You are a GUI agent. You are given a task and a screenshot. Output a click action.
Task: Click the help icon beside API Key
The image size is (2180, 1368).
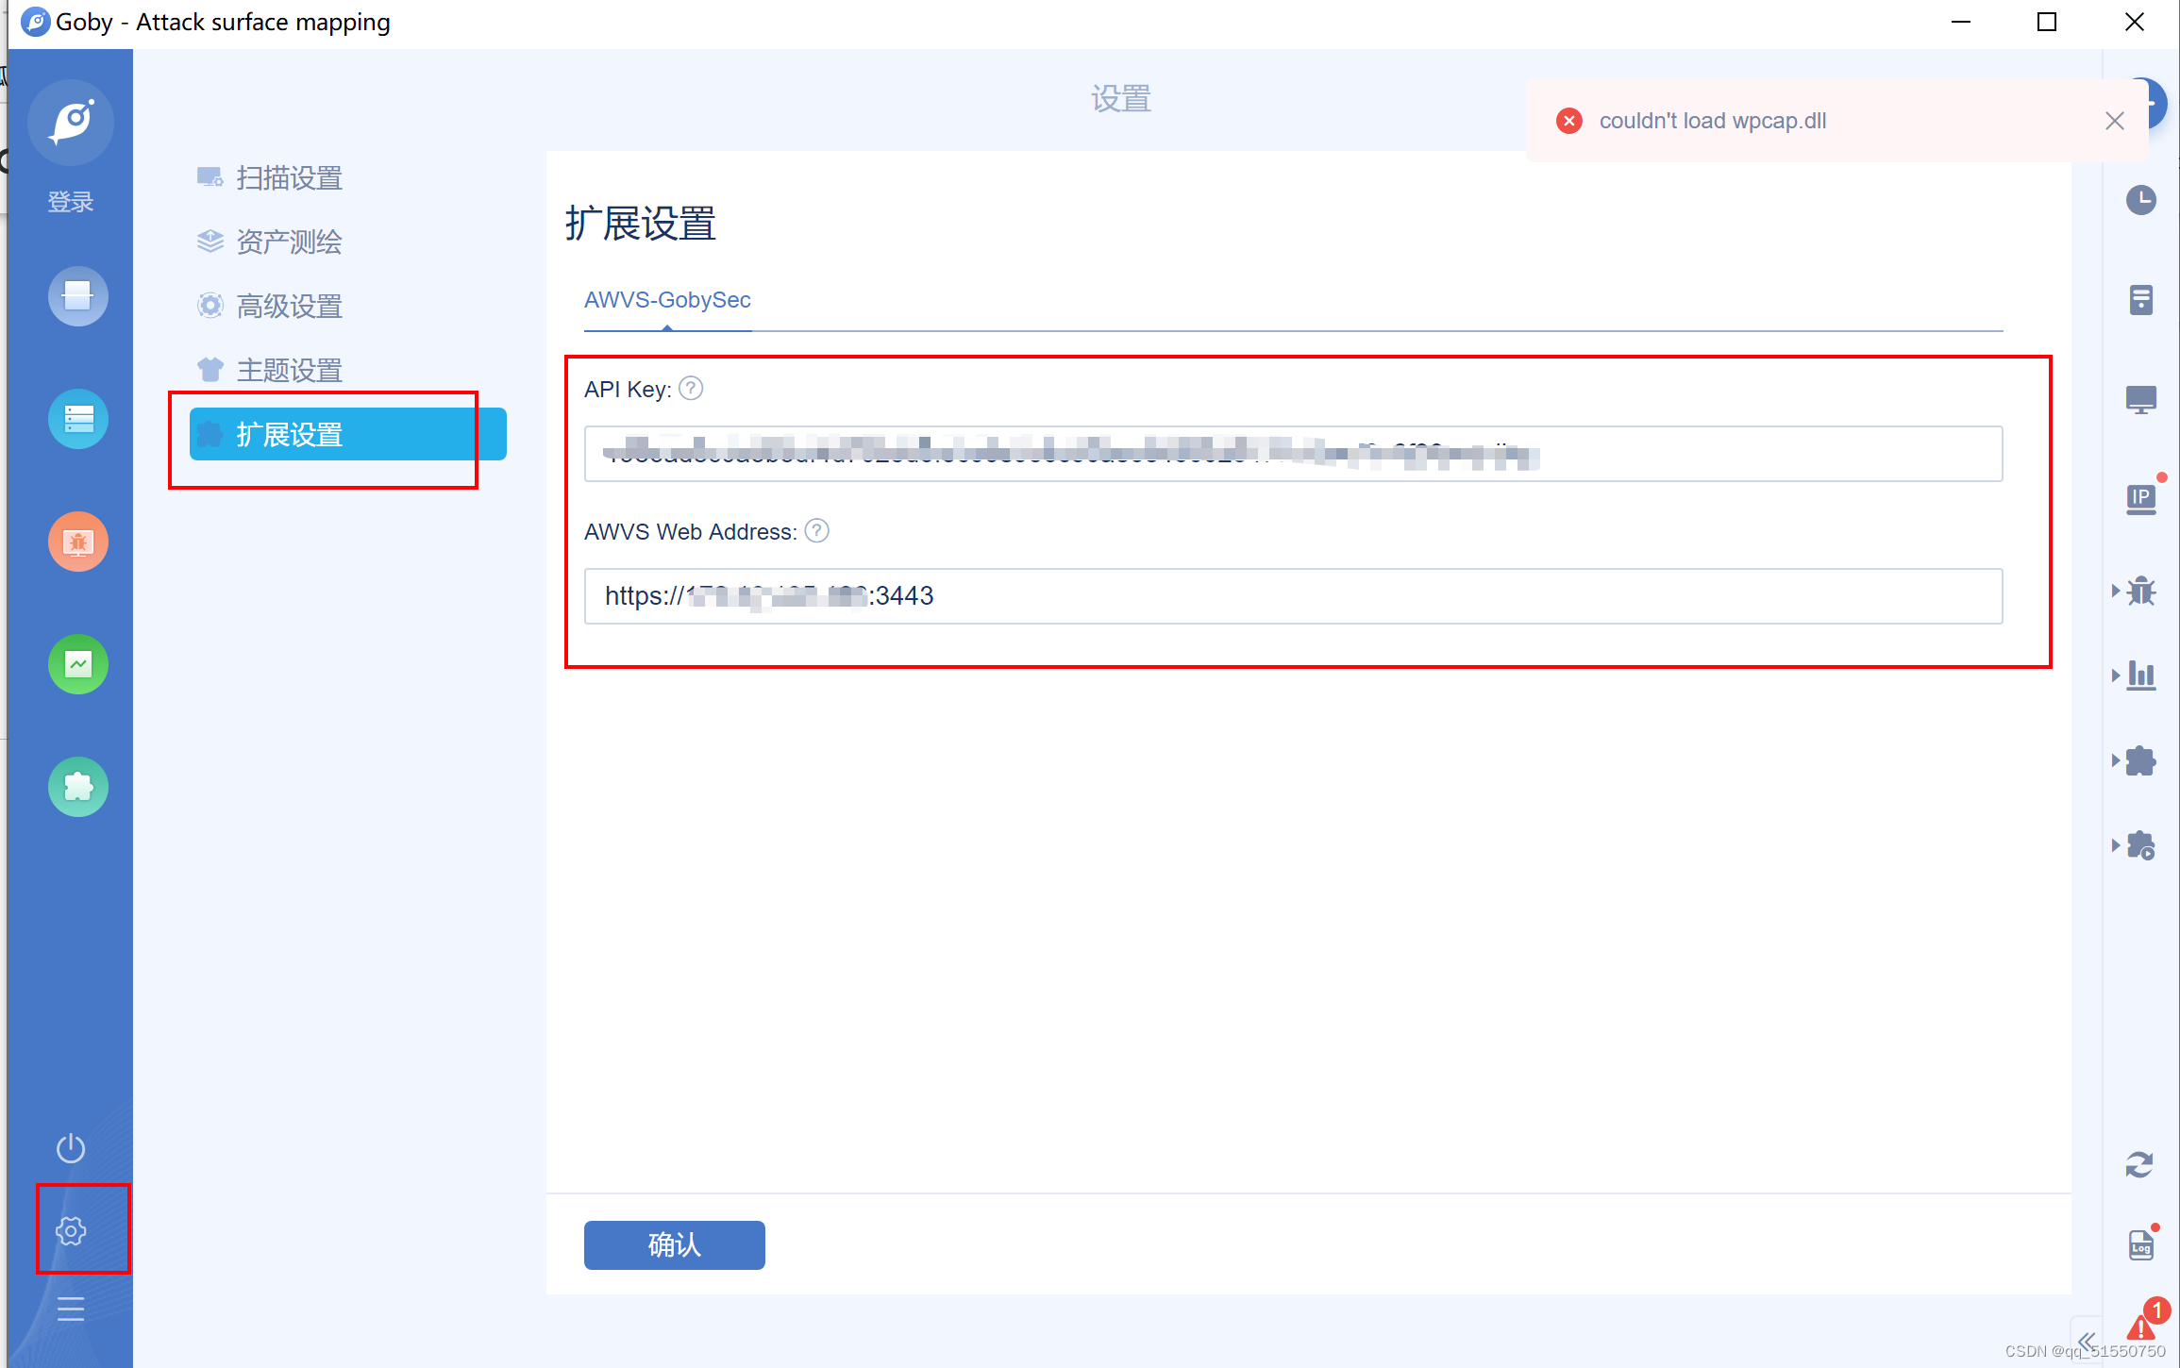click(x=691, y=389)
